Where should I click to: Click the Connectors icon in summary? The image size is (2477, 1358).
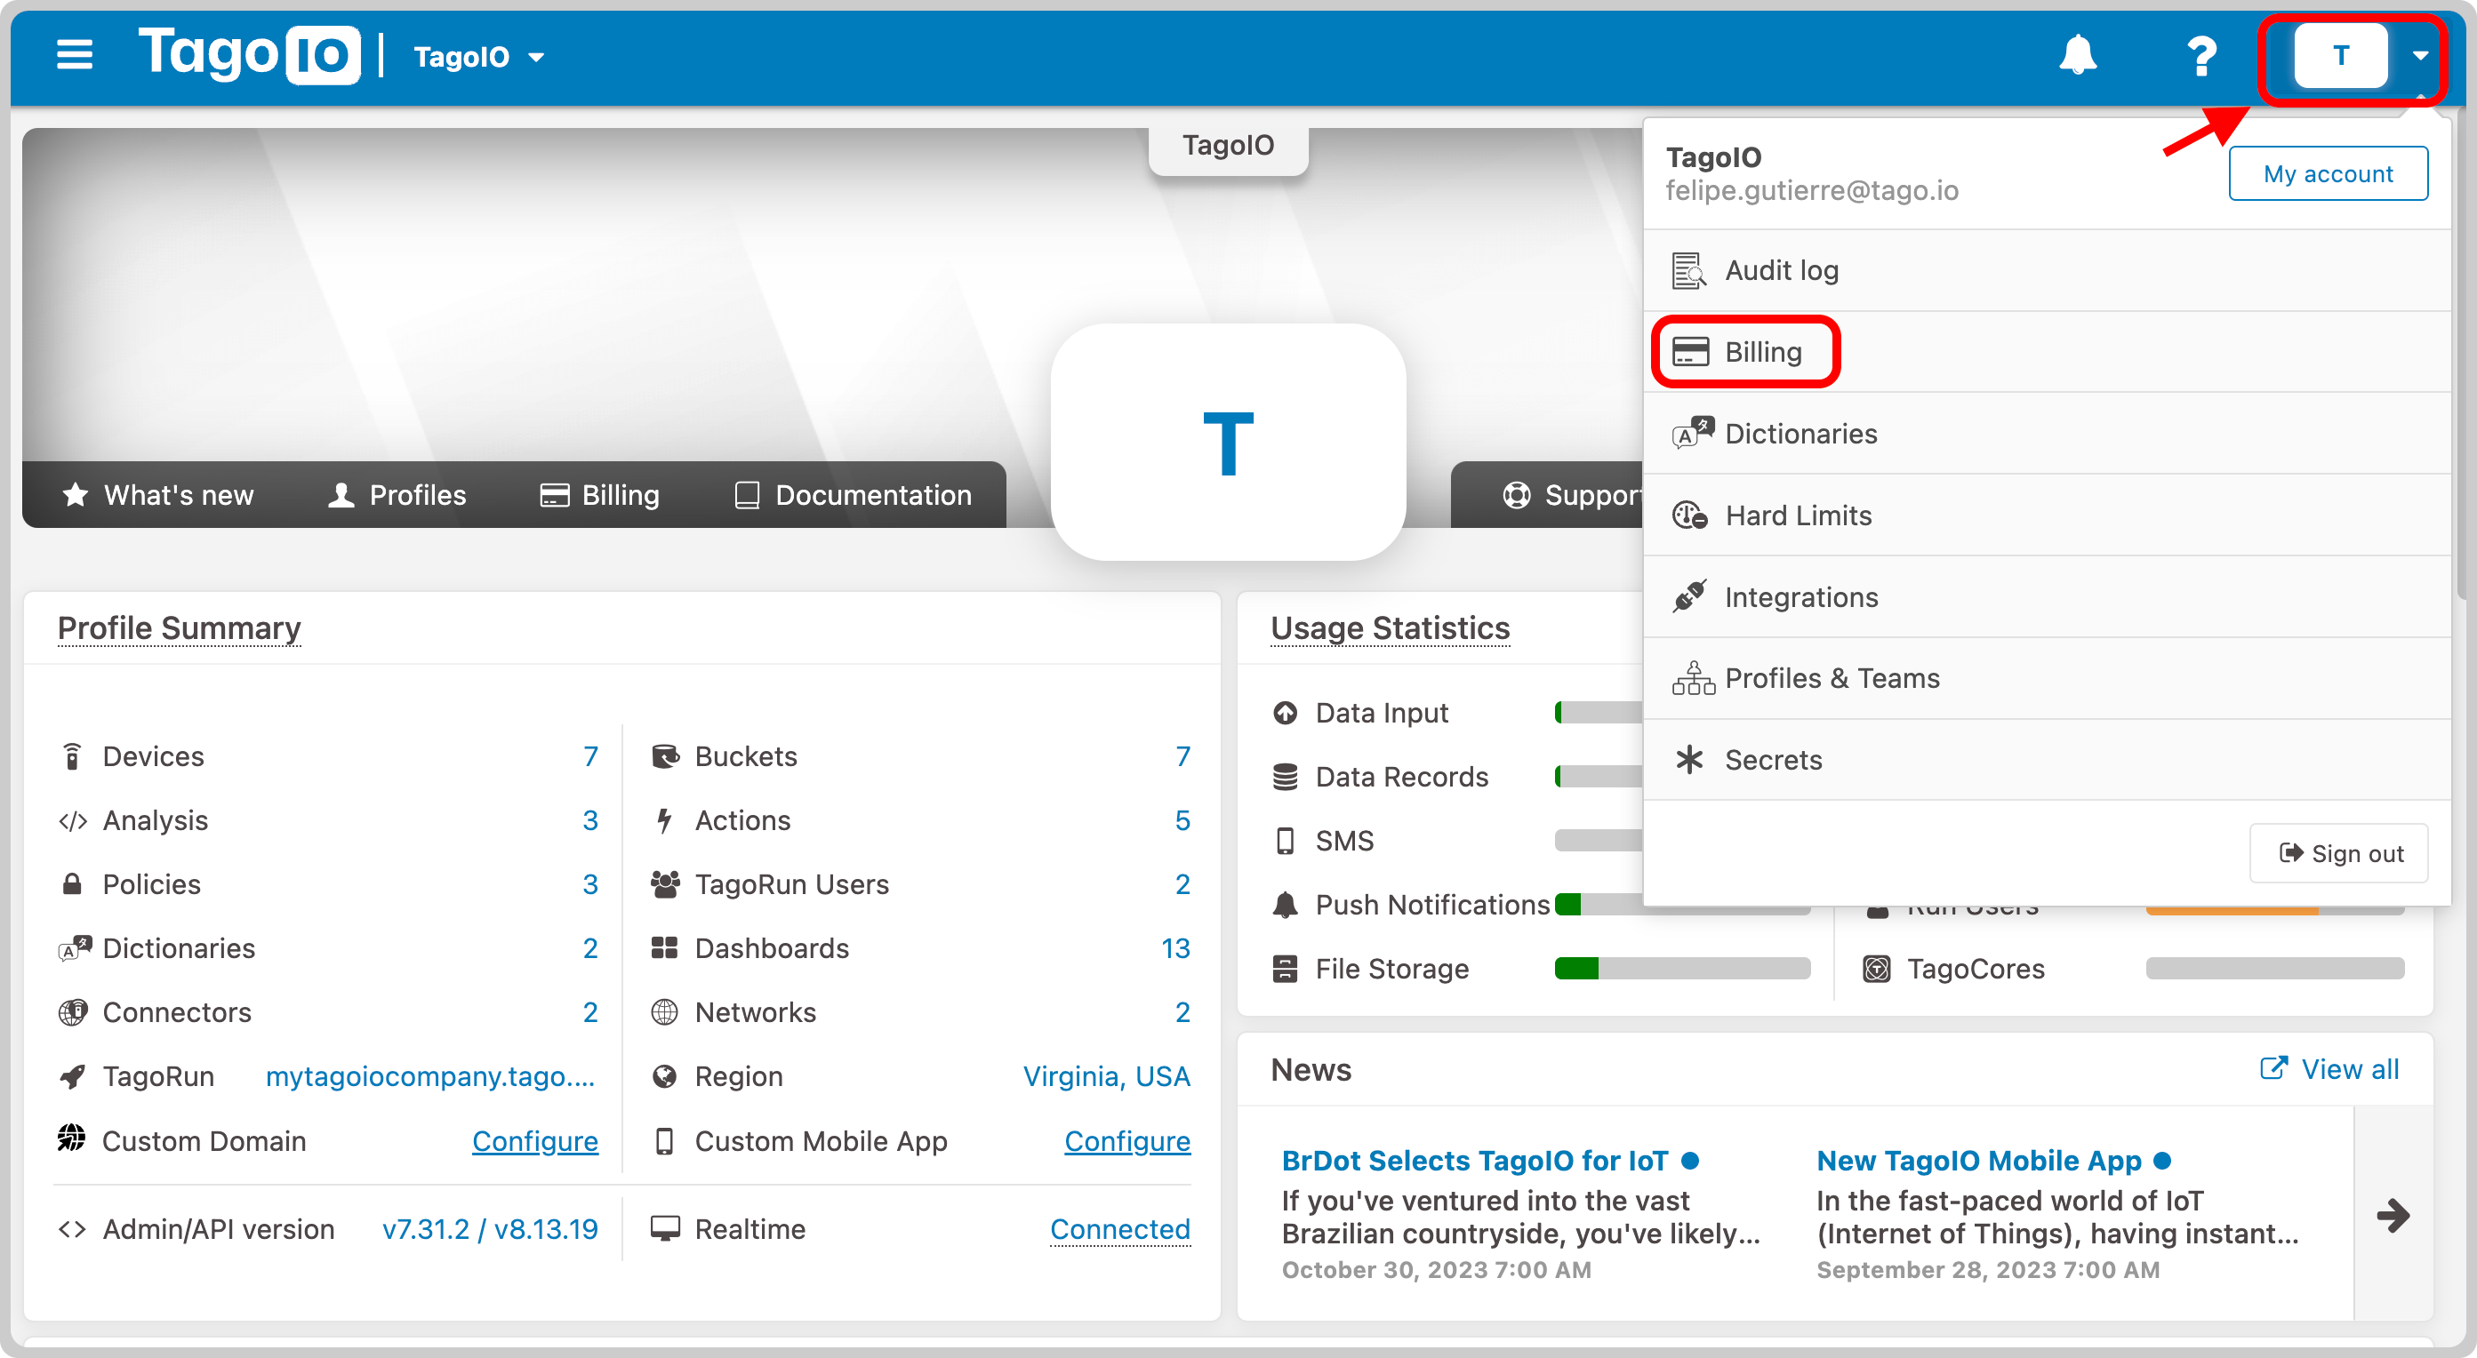73,1012
